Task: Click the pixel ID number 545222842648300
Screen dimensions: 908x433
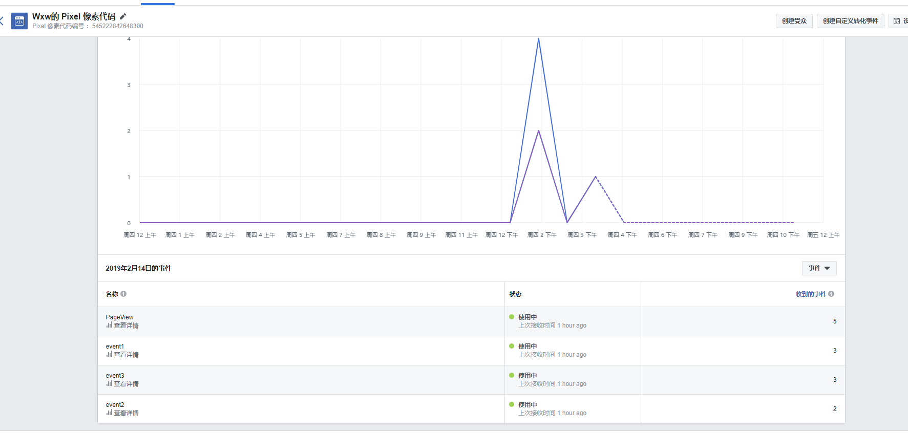Action: point(118,26)
